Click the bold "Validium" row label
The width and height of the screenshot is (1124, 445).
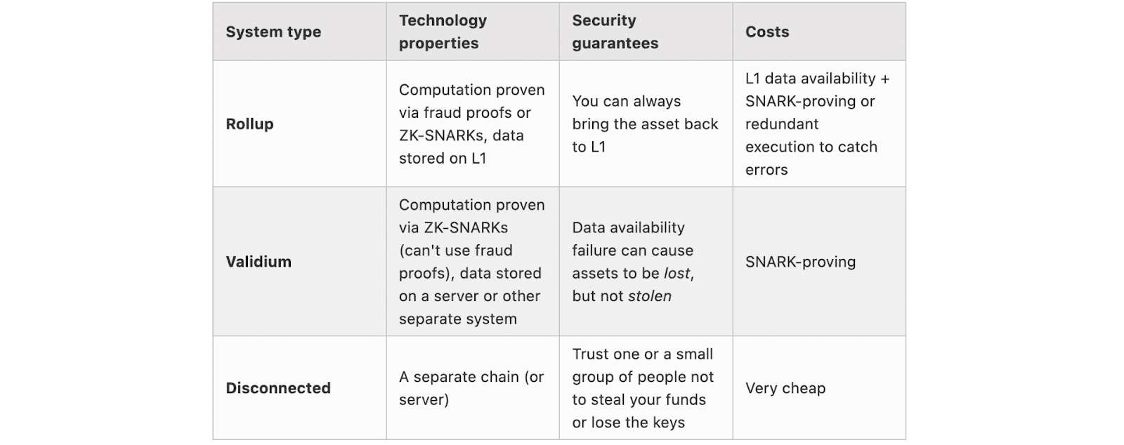258,262
